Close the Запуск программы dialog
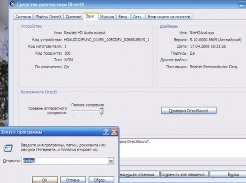The height and width of the screenshot is (183, 246). 114,132
